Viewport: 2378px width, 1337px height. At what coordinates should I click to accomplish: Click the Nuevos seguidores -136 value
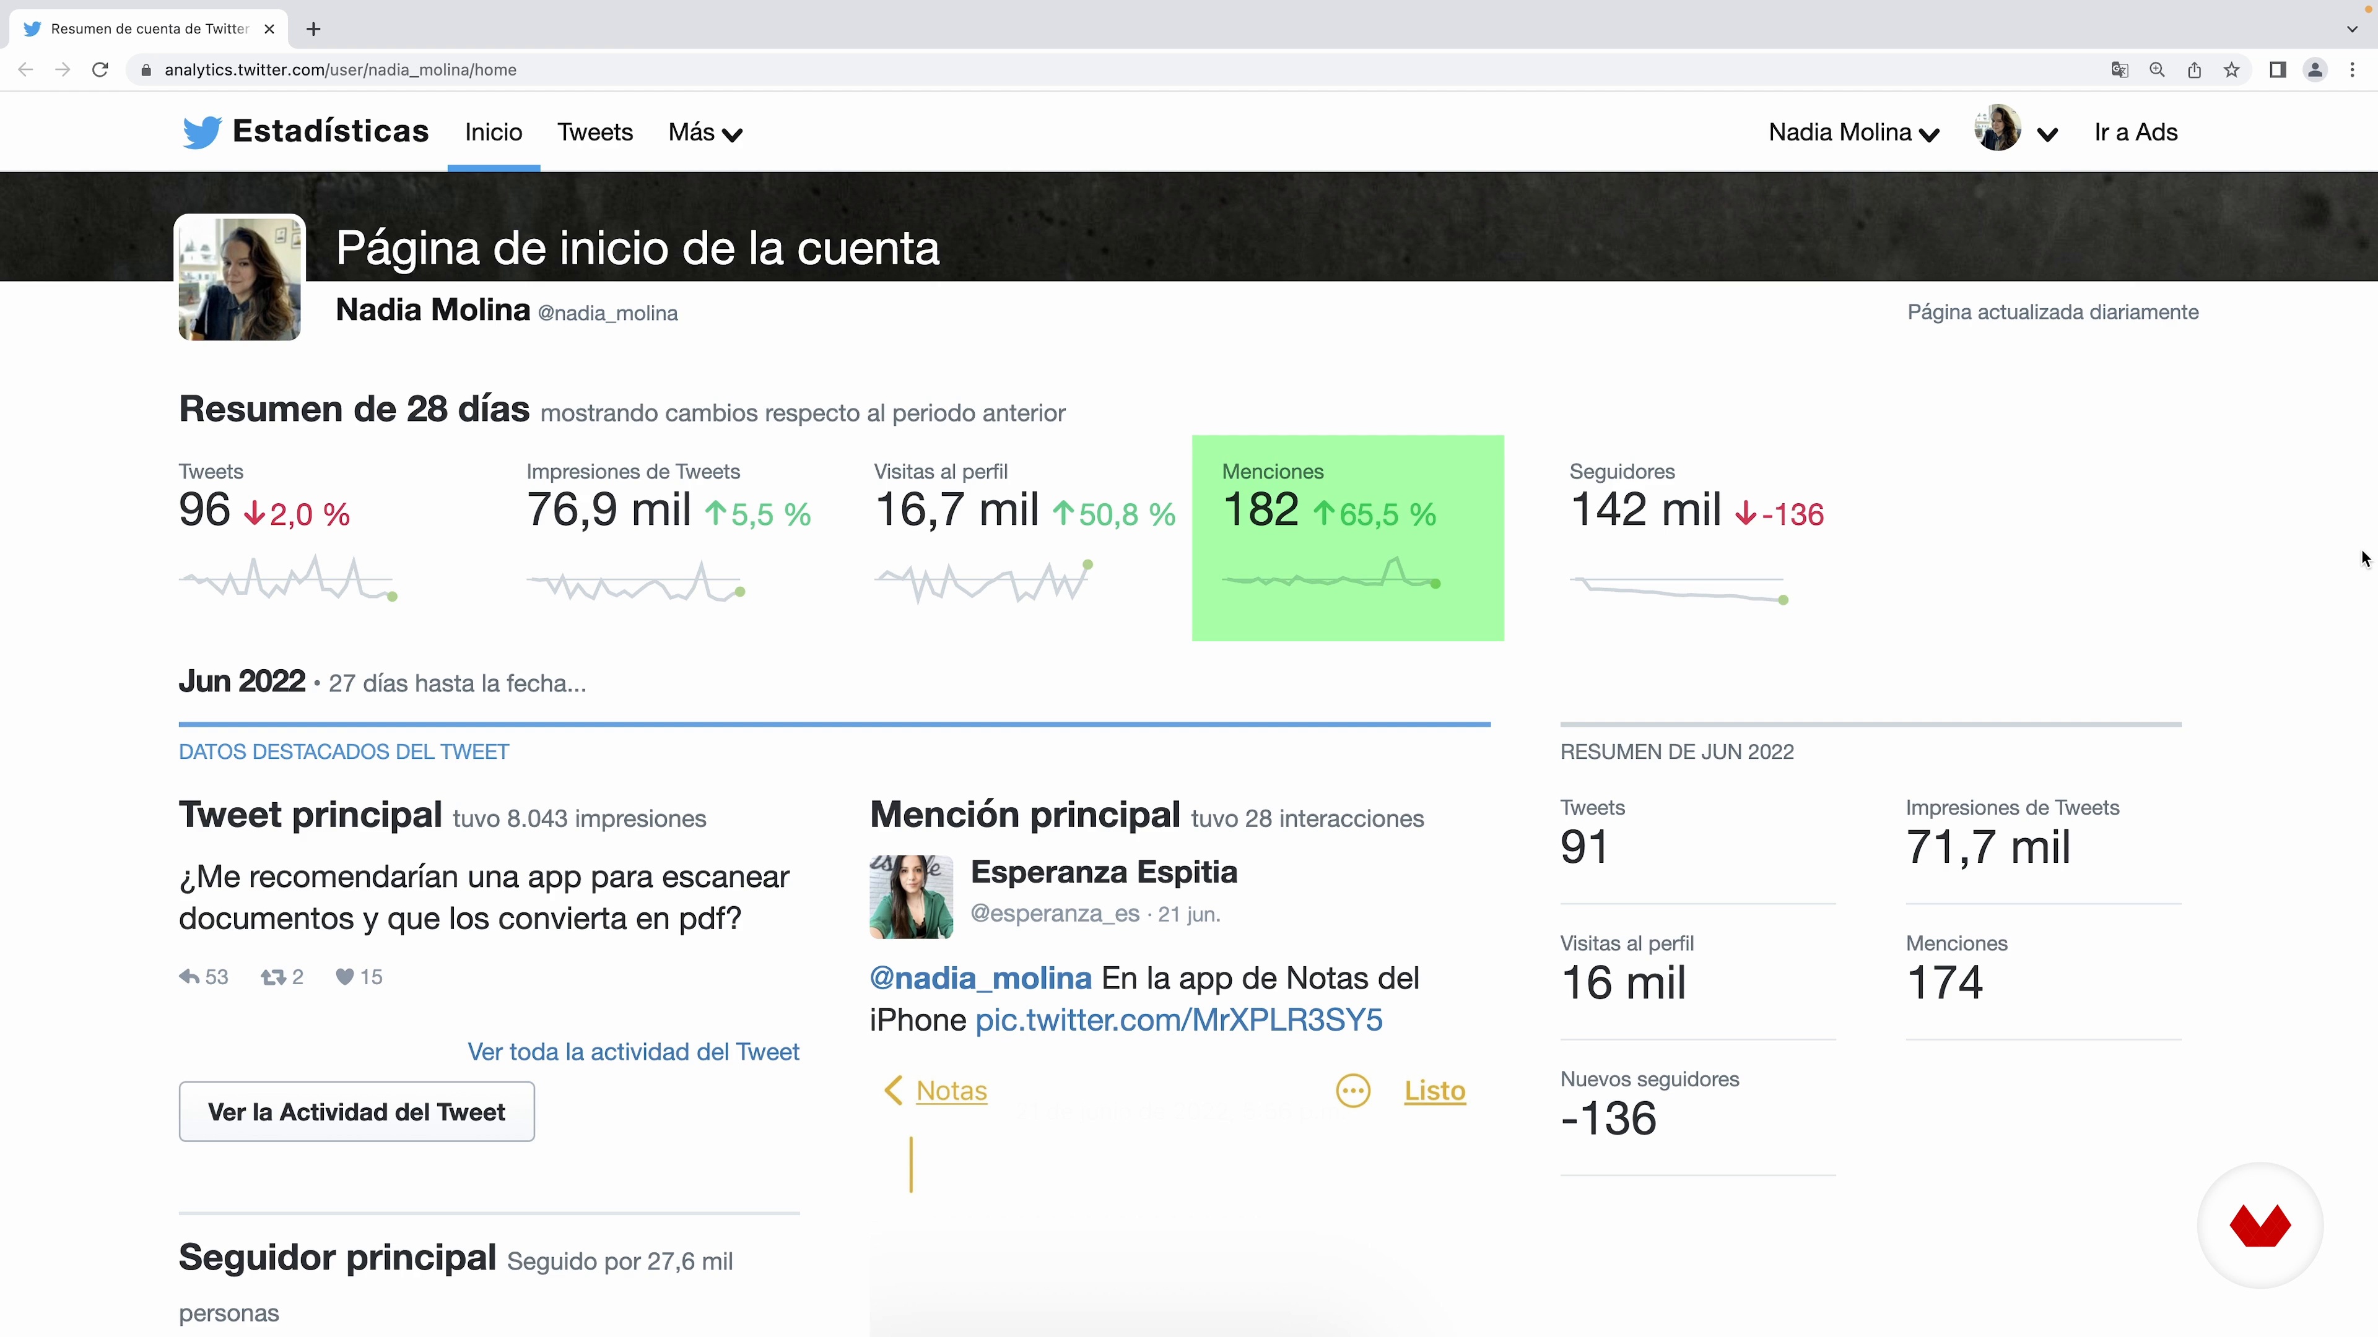1608,1118
